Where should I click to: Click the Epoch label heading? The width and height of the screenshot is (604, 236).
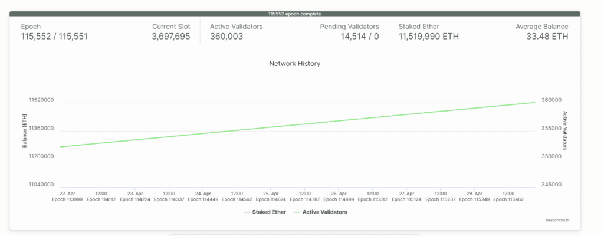(31, 27)
